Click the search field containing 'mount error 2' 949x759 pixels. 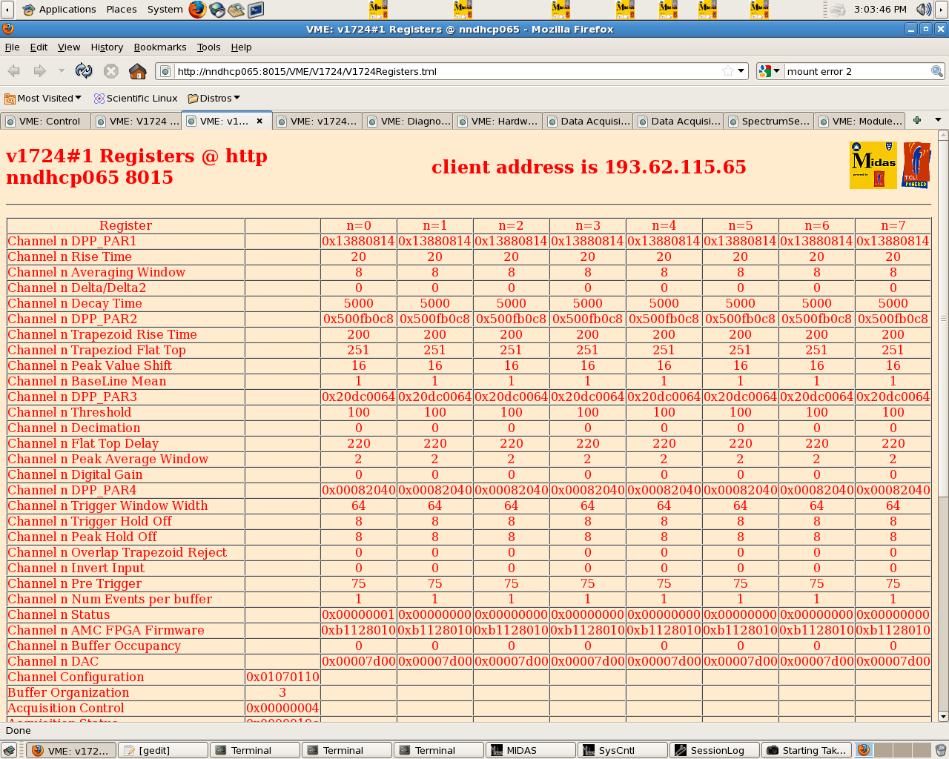pos(857,71)
